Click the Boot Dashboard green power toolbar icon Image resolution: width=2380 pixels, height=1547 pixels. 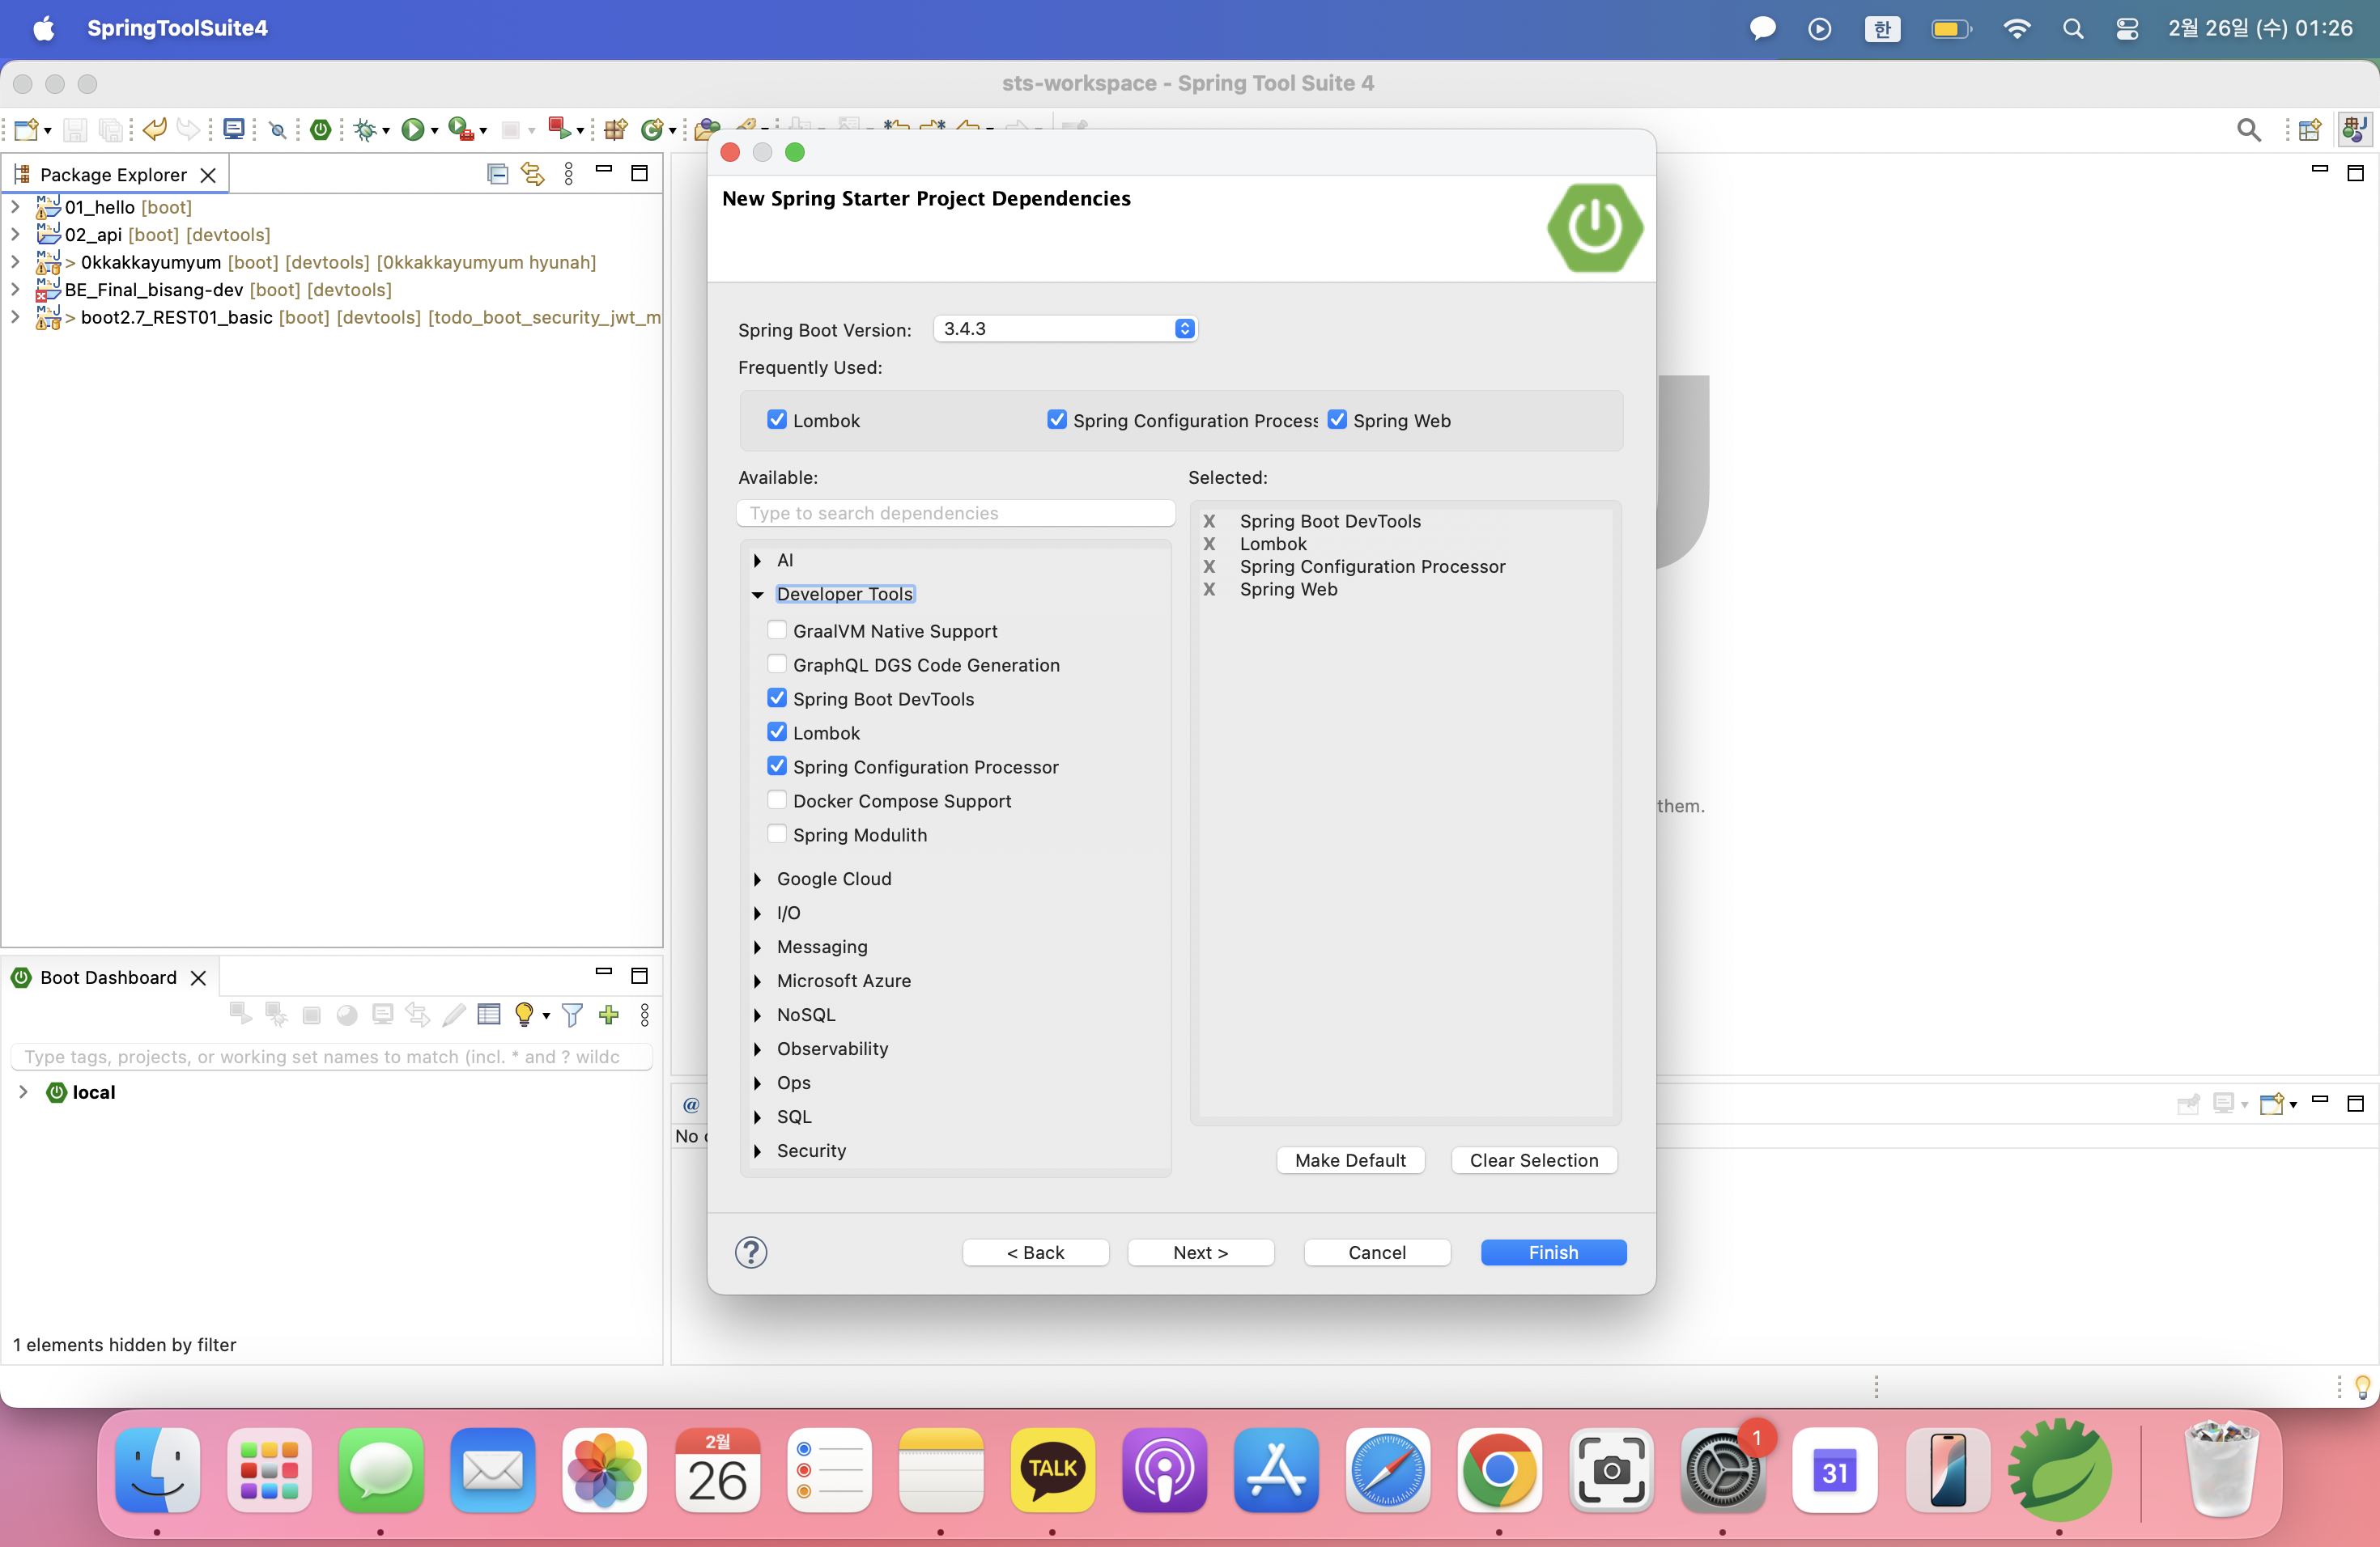pos(320,130)
